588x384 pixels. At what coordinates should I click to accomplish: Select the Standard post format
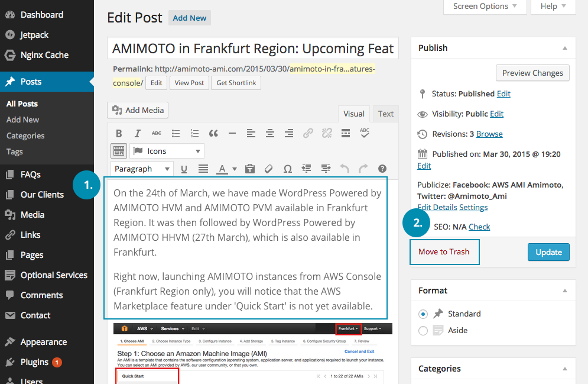[423, 314]
